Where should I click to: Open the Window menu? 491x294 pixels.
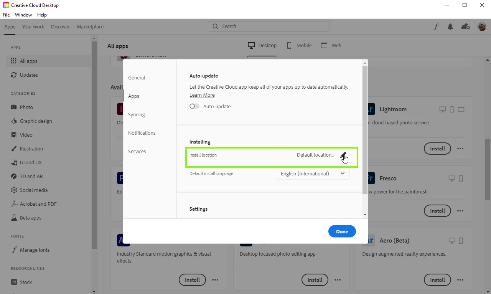[x=23, y=15]
